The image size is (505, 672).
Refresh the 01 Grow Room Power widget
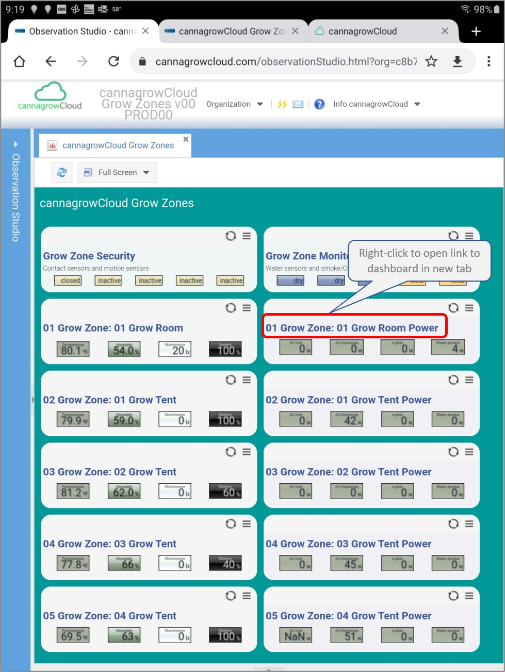tap(453, 308)
